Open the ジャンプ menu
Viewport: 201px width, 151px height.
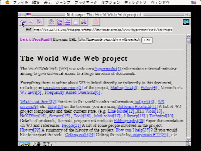[63, 3]
